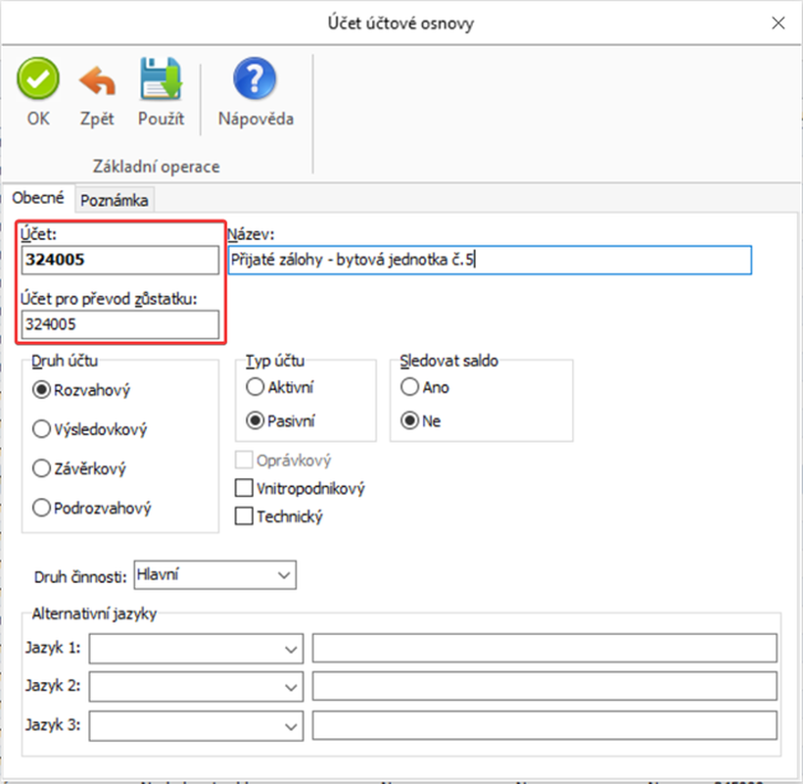This screenshot has height=784, width=803.
Task: Enable Sledovat saldo with Ano
Action: point(408,387)
